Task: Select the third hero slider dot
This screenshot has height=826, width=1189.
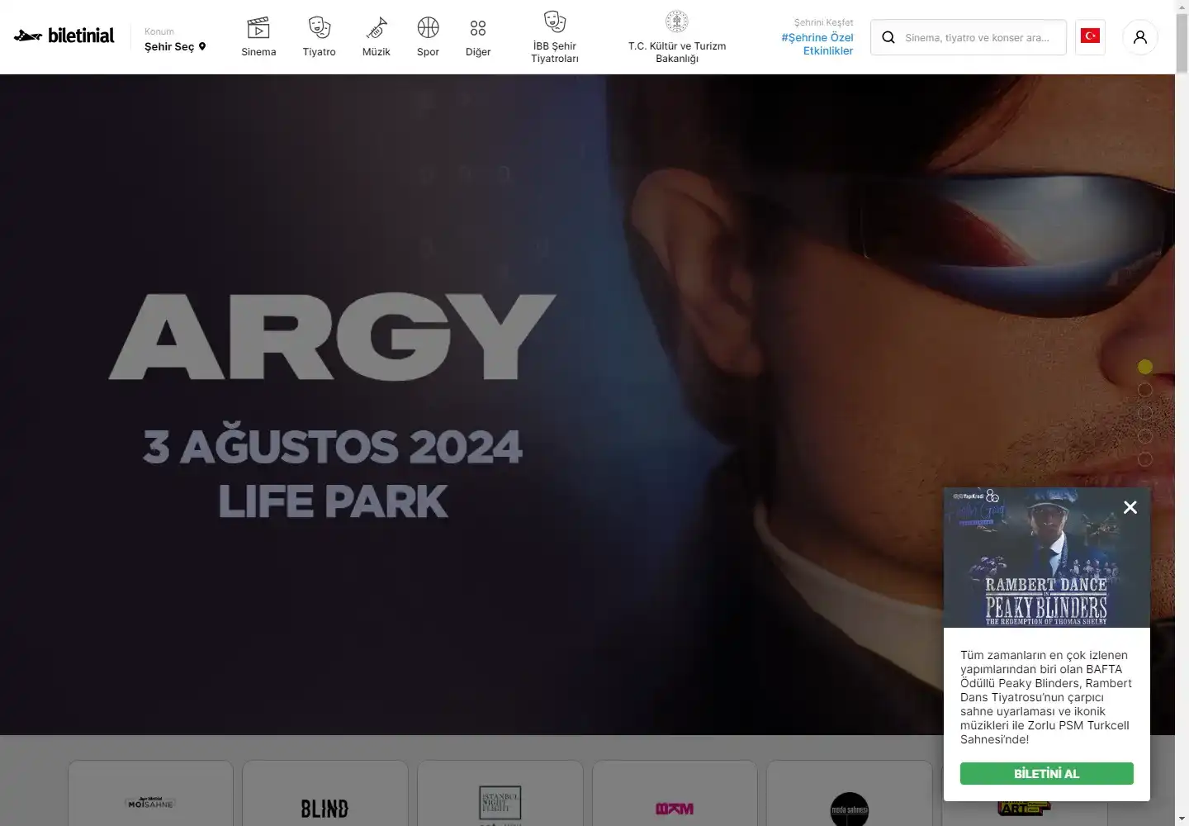Action: click(x=1145, y=413)
